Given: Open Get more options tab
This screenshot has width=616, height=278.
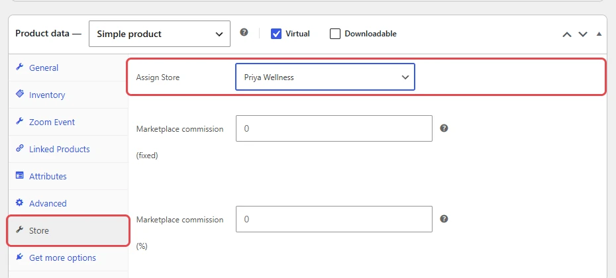Looking at the screenshot, I should coord(68,257).
